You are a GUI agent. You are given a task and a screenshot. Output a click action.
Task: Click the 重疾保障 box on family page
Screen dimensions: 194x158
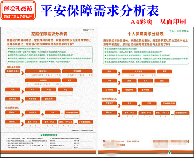tap(49, 101)
